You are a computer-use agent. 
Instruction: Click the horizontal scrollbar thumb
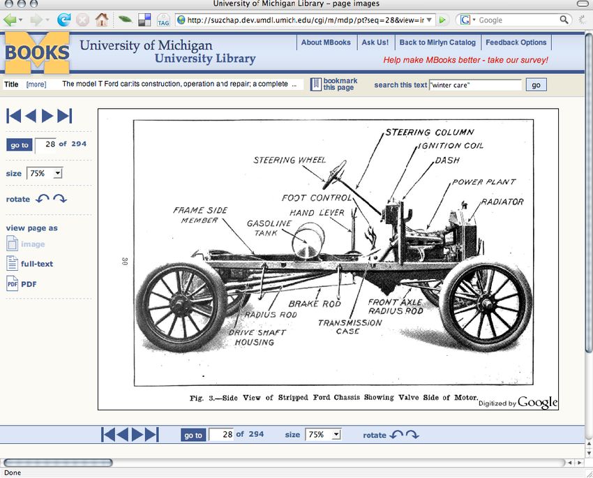point(58,463)
